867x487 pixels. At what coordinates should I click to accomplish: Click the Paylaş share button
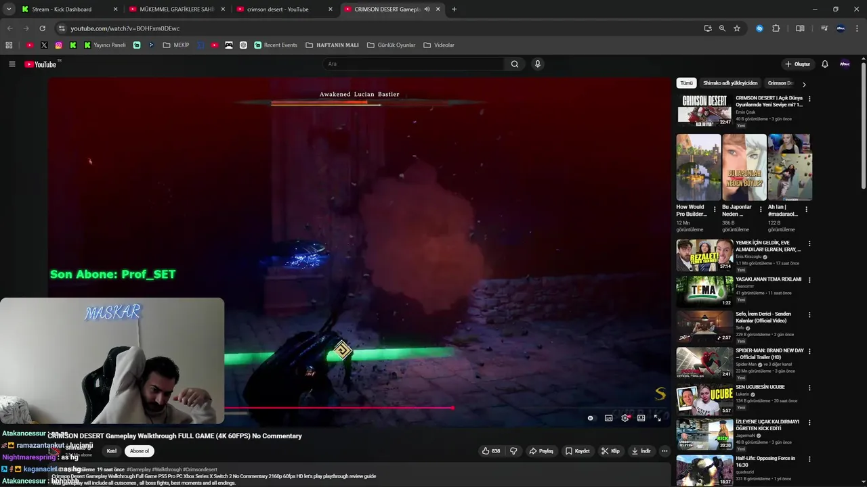[x=541, y=451]
